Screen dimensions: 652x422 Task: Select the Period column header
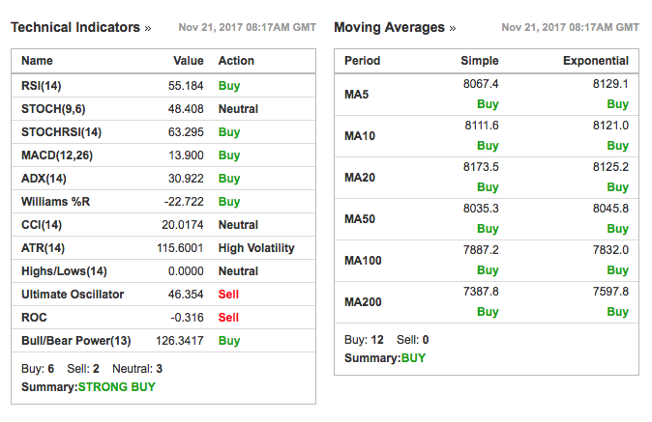coord(362,61)
